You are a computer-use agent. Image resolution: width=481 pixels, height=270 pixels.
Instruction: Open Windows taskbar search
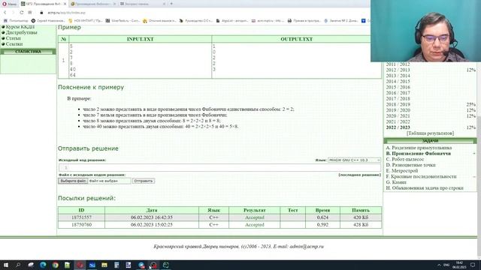18,265
